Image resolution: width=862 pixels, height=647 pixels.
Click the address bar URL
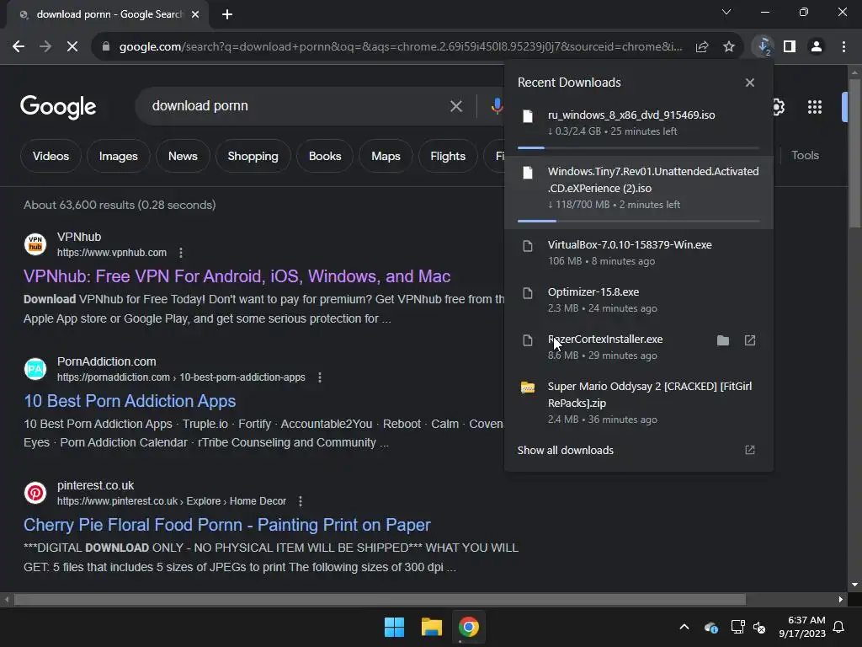[400, 47]
